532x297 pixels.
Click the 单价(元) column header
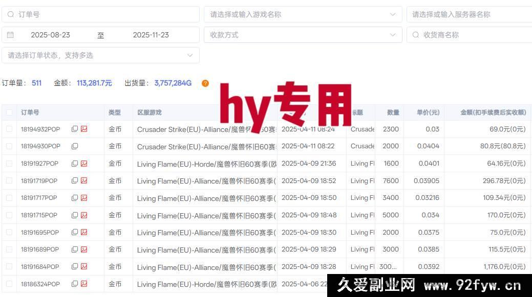[428, 112]
